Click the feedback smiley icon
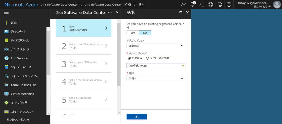This screenshot has width=282, height=124. click(x=220, y=4)
